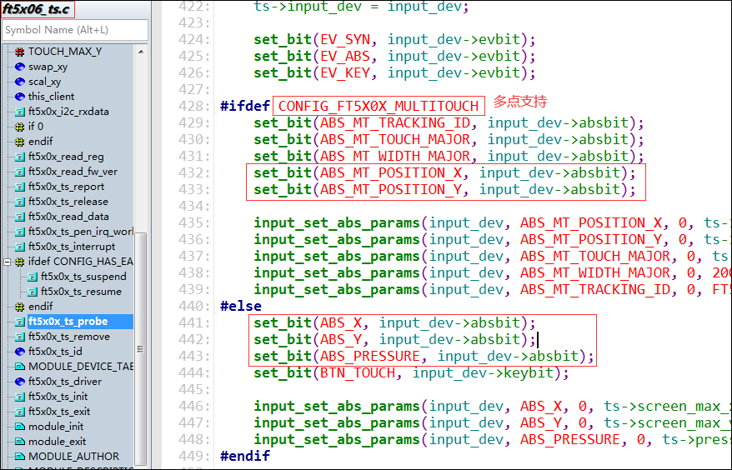Screen dimensions: 732x470
Task: Click the Symbol Name search field
Action: coord(75,30)
